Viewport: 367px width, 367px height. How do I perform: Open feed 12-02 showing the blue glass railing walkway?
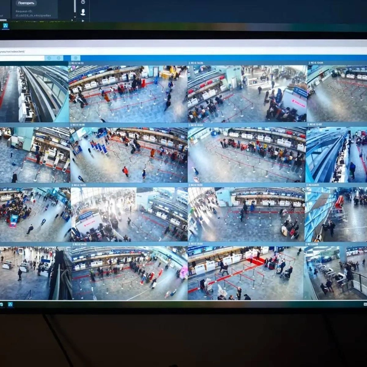(336, 155)
